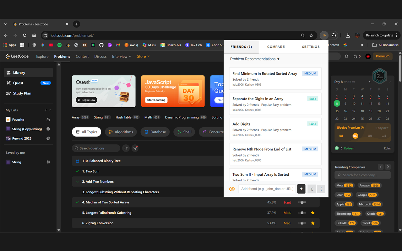
Task: Click the plus button to add friend
Action: click(301, 189)
